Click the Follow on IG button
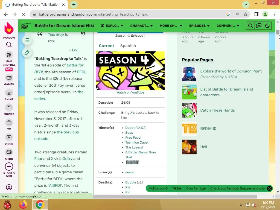 158,188
